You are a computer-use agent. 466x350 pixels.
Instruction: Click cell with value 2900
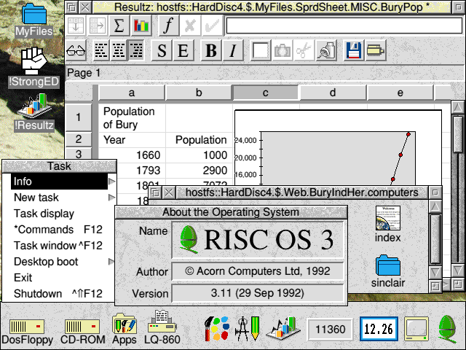199,171
